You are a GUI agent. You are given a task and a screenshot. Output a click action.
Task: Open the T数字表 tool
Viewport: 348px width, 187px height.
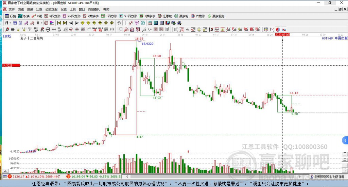point(147,16)
